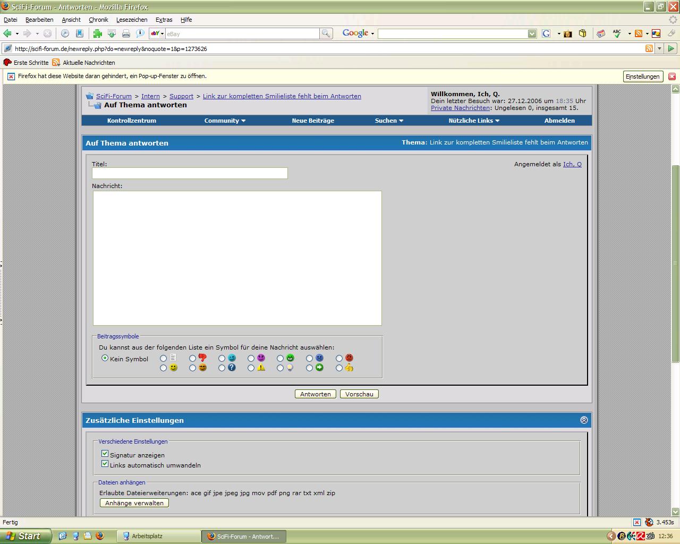Click into the Titel input field
Viewport: 680px width, 544px height.
(190, 173)
